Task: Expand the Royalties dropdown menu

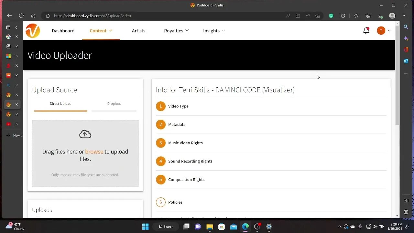Action: tap(176, 31)
